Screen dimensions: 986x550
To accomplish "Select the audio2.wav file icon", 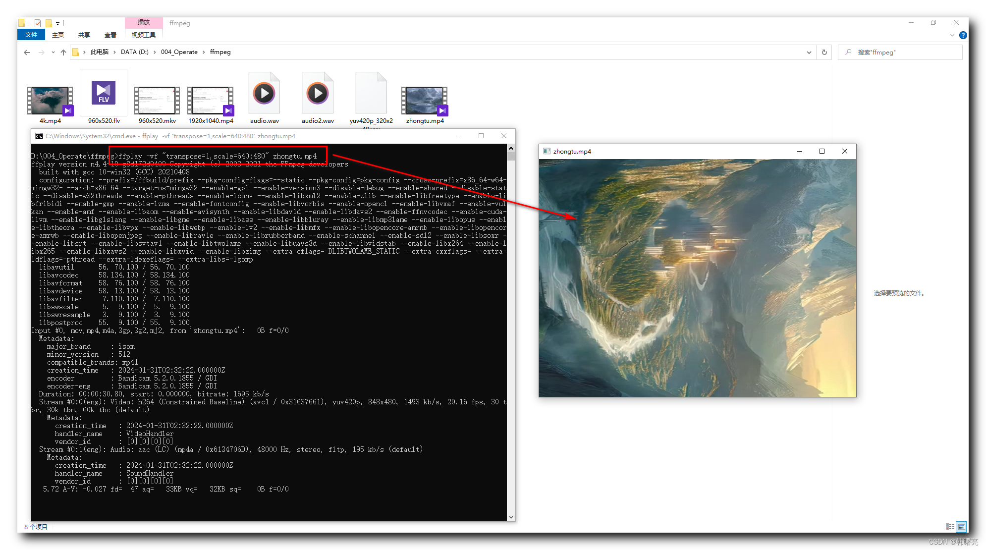I will pos(318,93).
